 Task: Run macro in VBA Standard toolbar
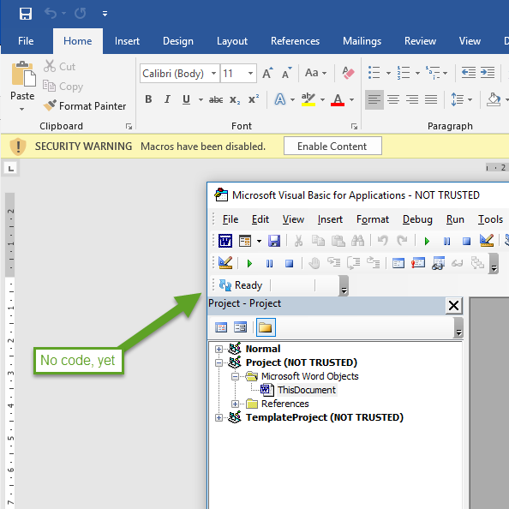pos(427,241)
